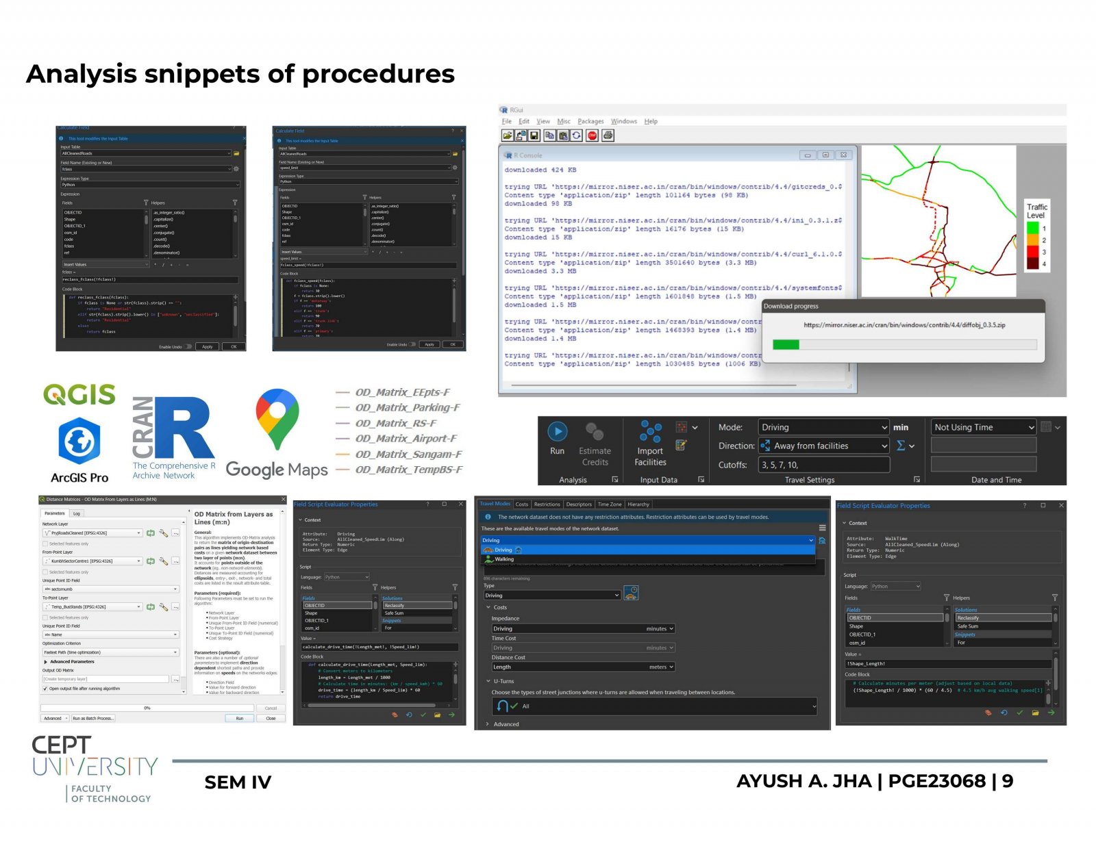Screen dimensions: 1096x846
Task: Expand Advanced Parameters in OD Matrix dialog
Action: point(46,662)
